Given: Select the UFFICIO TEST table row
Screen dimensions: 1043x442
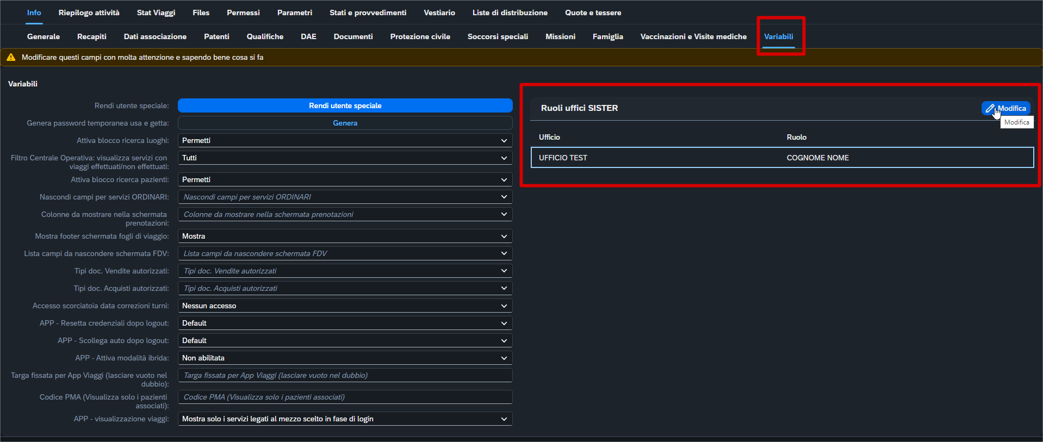Looking at the screenshot, I should 781,158.
